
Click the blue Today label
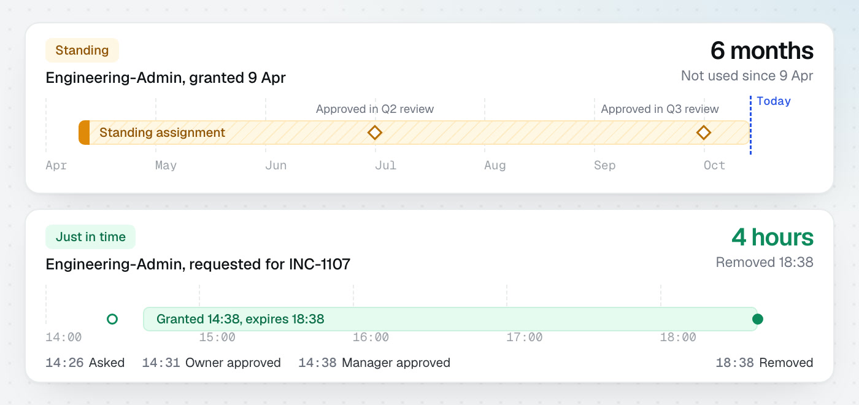[774, 101]
